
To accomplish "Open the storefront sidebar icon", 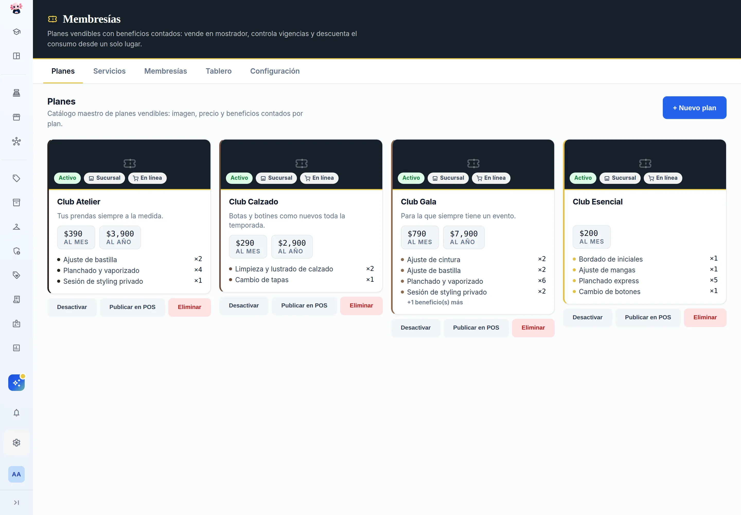I will pyautogui.click(x=16, y=117).
